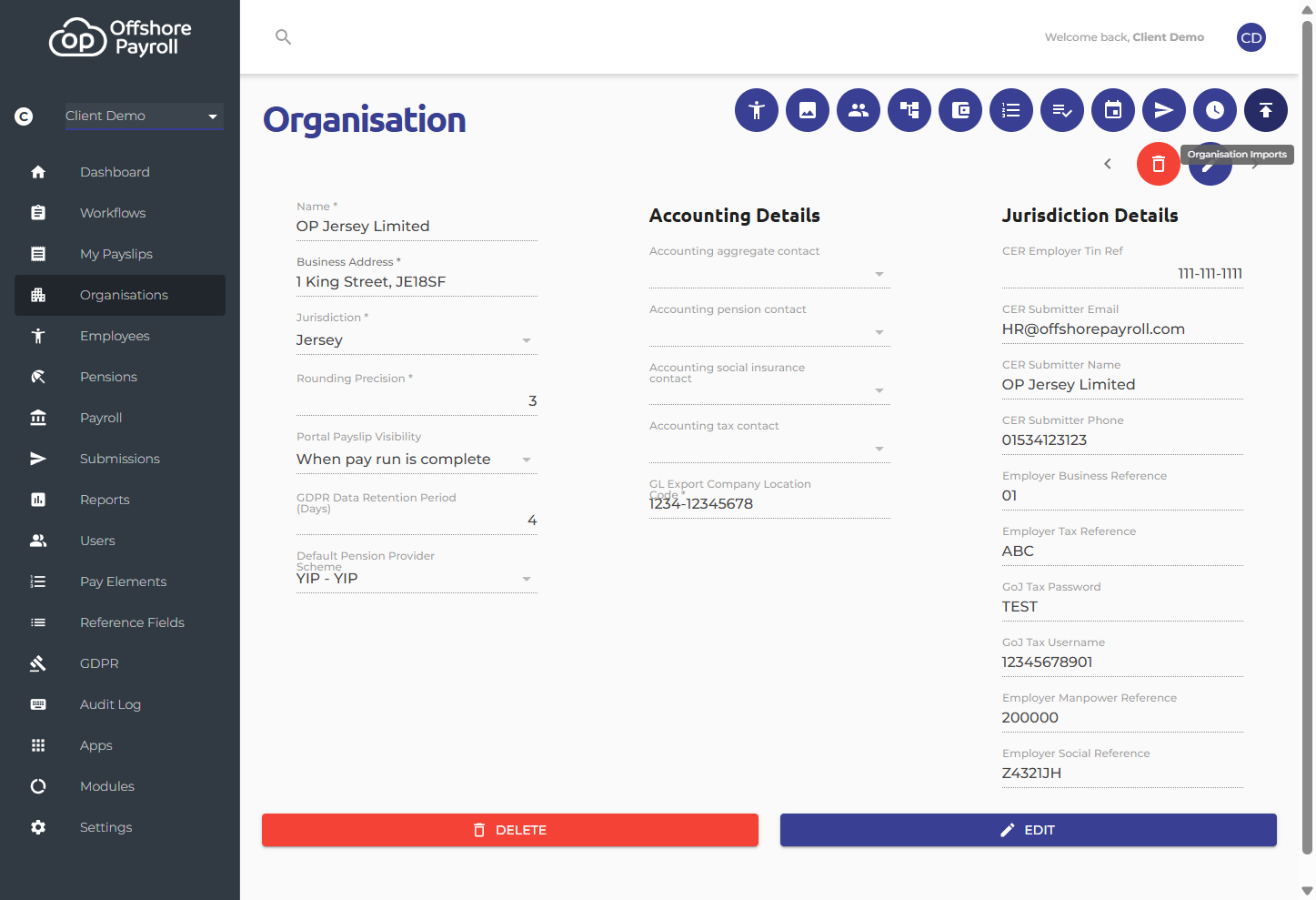This screenshot has height=900, width=1316.
Task: Click the Employer Manpower Reference field
Action: tap(1122, 717)
